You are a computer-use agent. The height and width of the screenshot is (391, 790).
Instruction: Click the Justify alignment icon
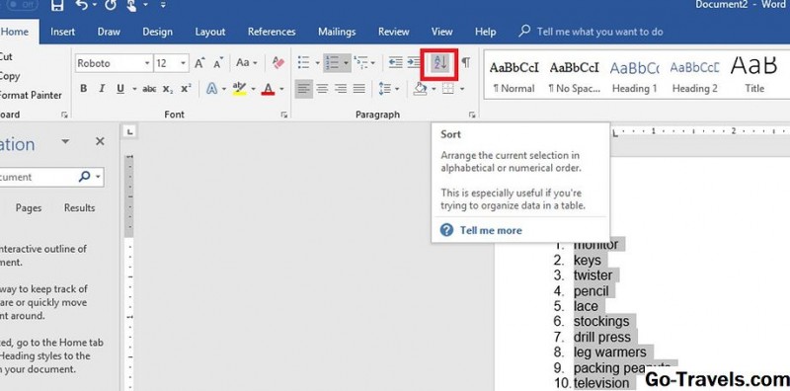(x=359, y=89)
